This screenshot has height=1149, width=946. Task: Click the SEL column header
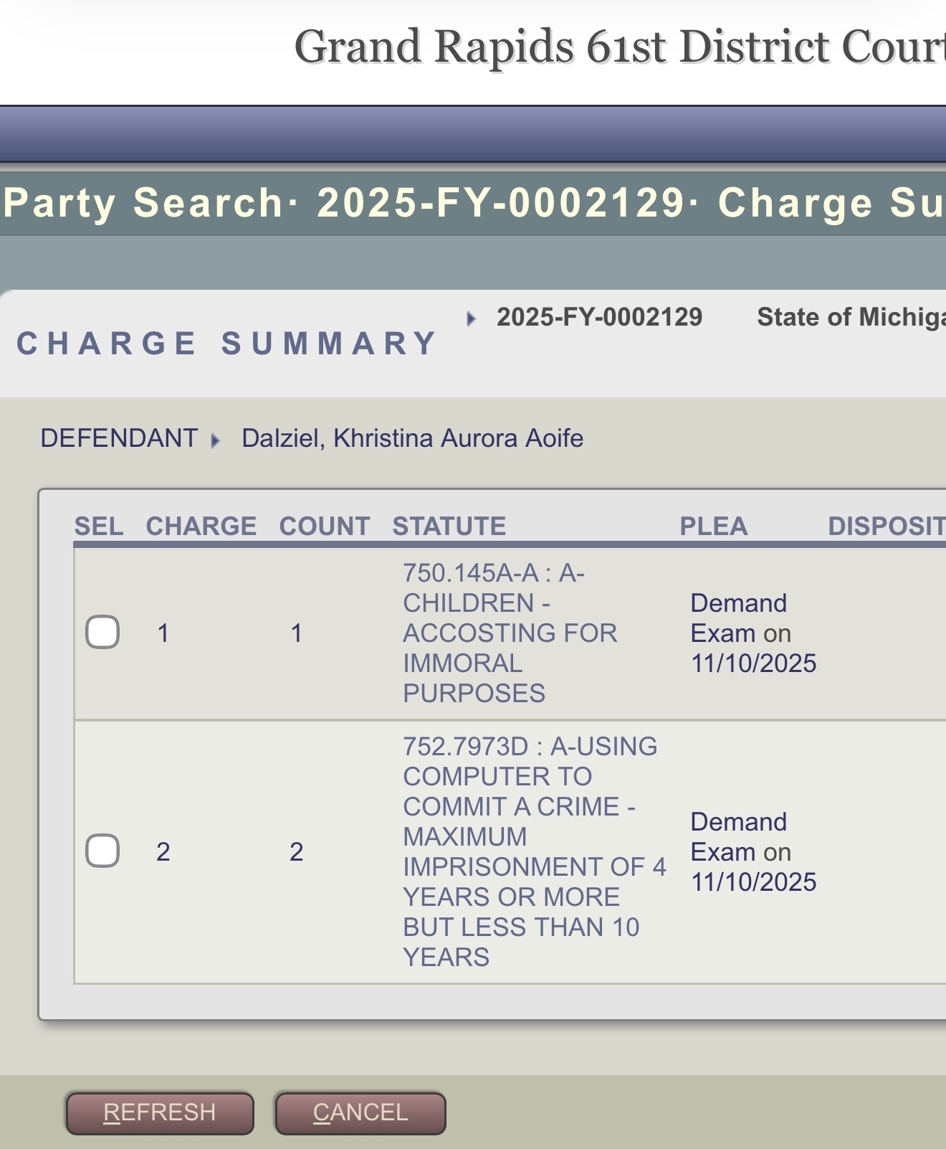(x=98, y=526)
